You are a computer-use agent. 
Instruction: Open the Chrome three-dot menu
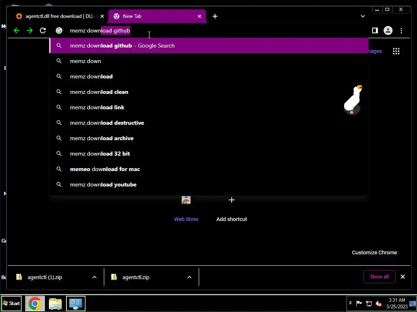pyautogui.click(x=401, y=30)
